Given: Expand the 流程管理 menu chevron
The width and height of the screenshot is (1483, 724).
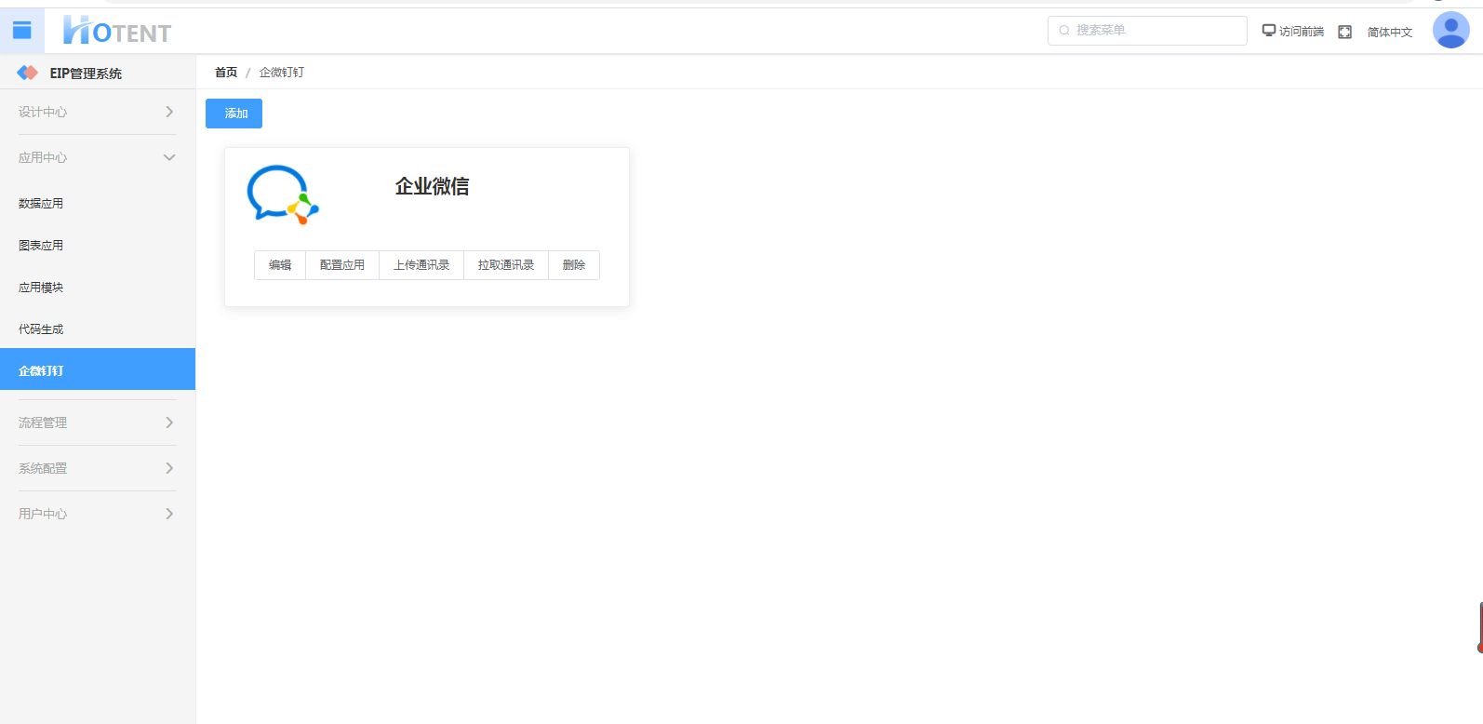Looking at the screenshot, I should tap(169, 422).
